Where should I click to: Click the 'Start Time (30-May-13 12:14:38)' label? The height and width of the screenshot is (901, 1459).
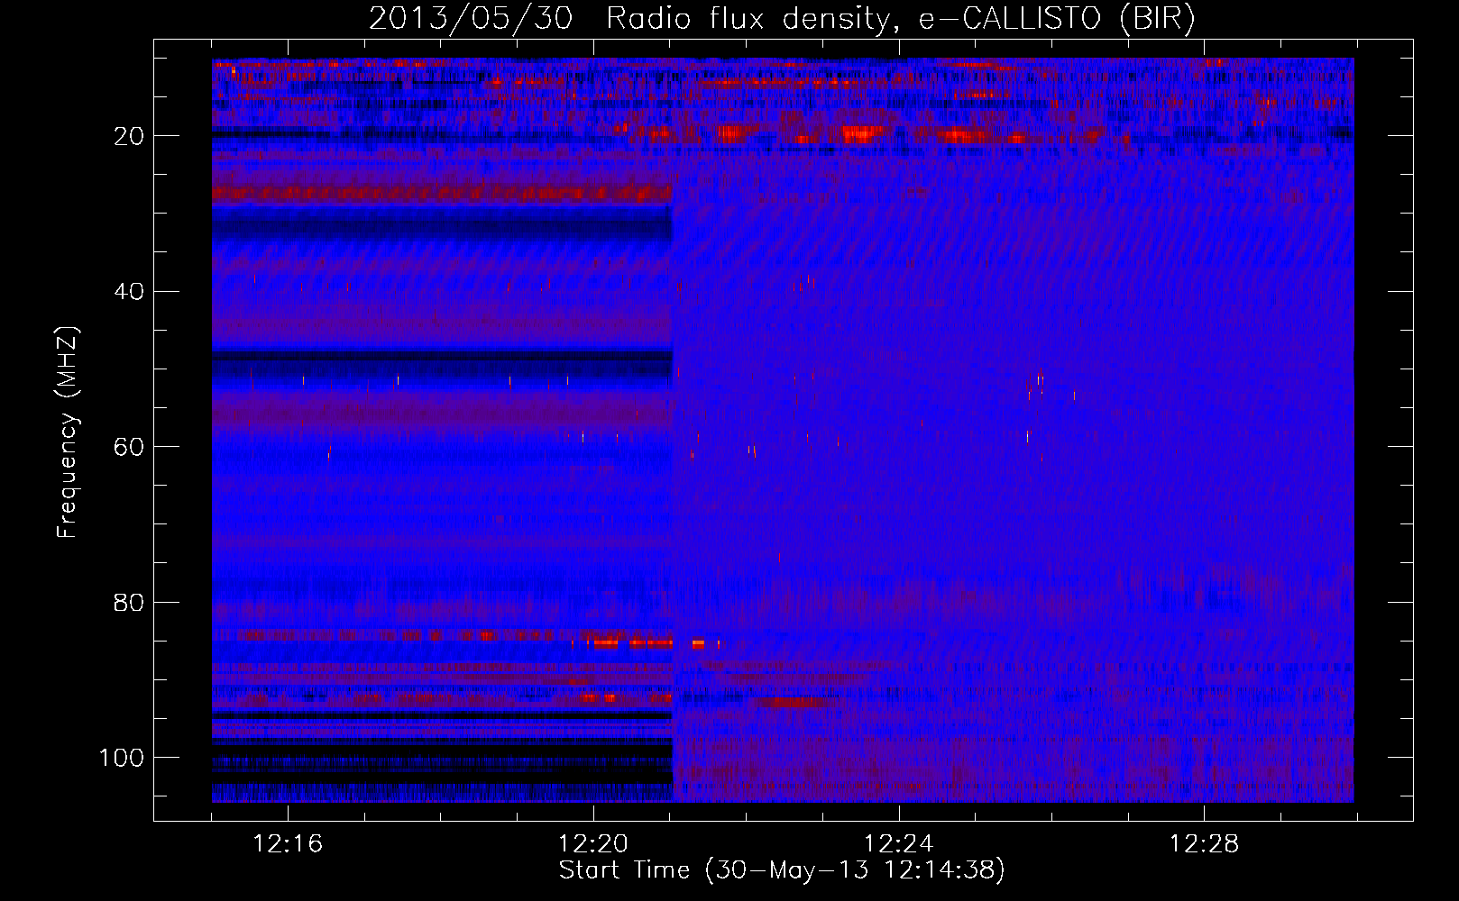pos(782,870)
